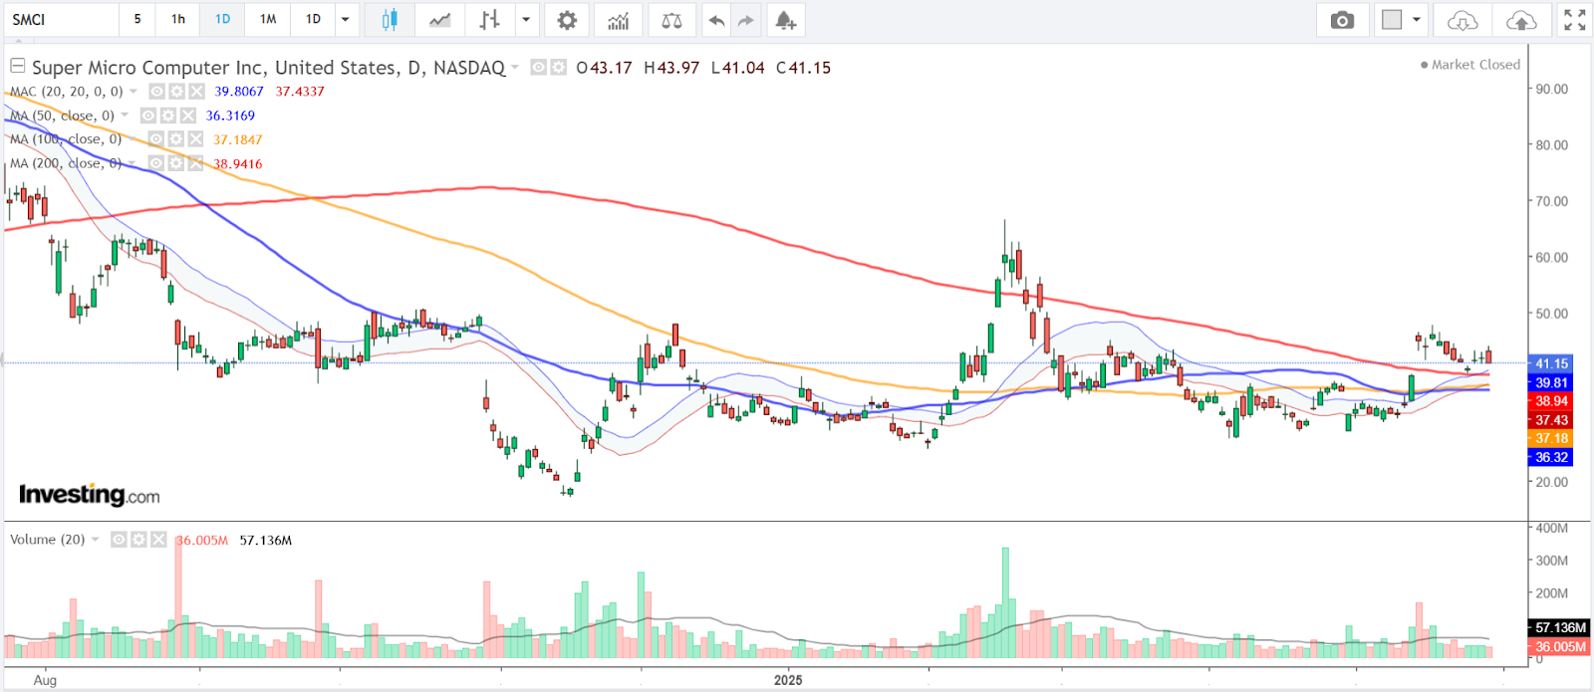Hide the main SMCI price series
Screen dimensions: 1594x692
point(538,68)
